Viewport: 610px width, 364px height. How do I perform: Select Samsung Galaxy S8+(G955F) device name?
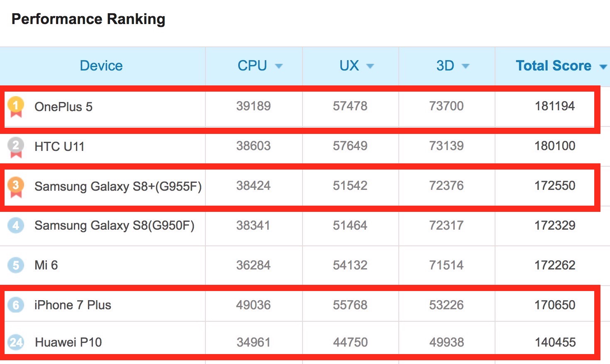[x=118, y=186]
